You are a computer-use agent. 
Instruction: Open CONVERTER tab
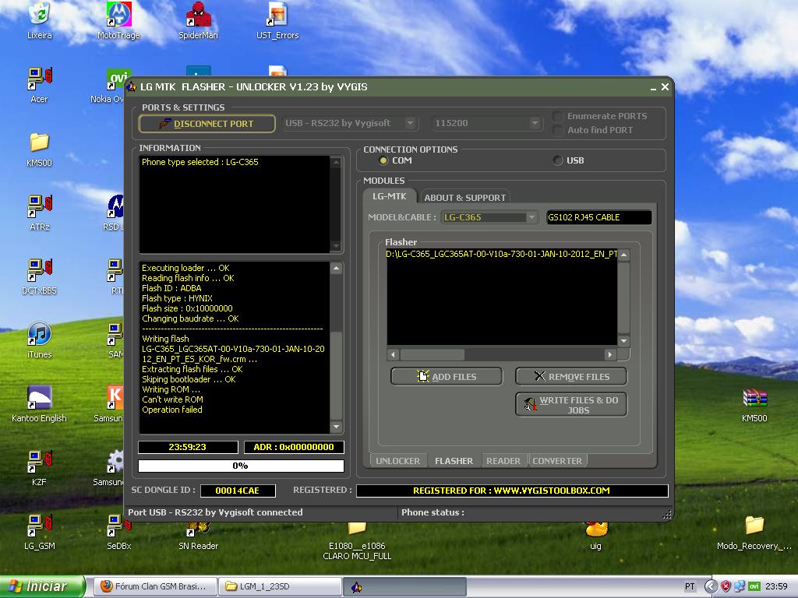click(557, 461)
